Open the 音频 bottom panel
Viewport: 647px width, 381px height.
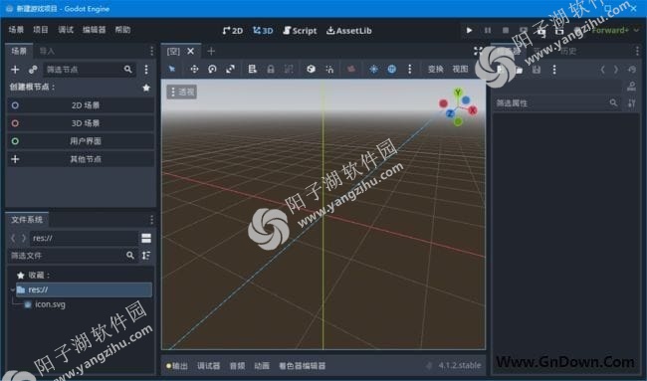click(x=237, y=365)
